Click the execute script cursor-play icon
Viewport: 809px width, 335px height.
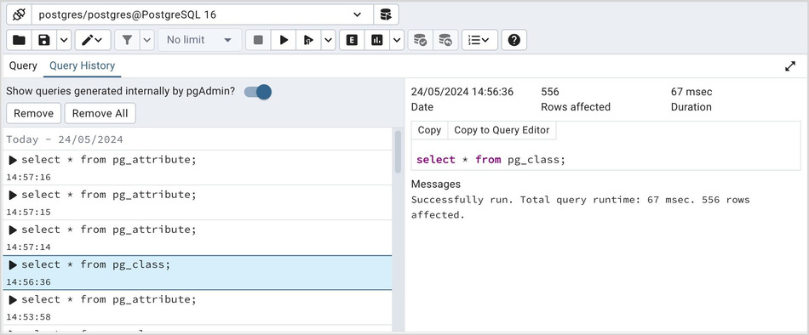[x=308, y=40]
